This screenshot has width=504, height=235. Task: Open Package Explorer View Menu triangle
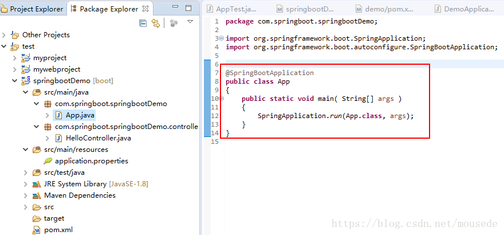click(x=190, y=22)
